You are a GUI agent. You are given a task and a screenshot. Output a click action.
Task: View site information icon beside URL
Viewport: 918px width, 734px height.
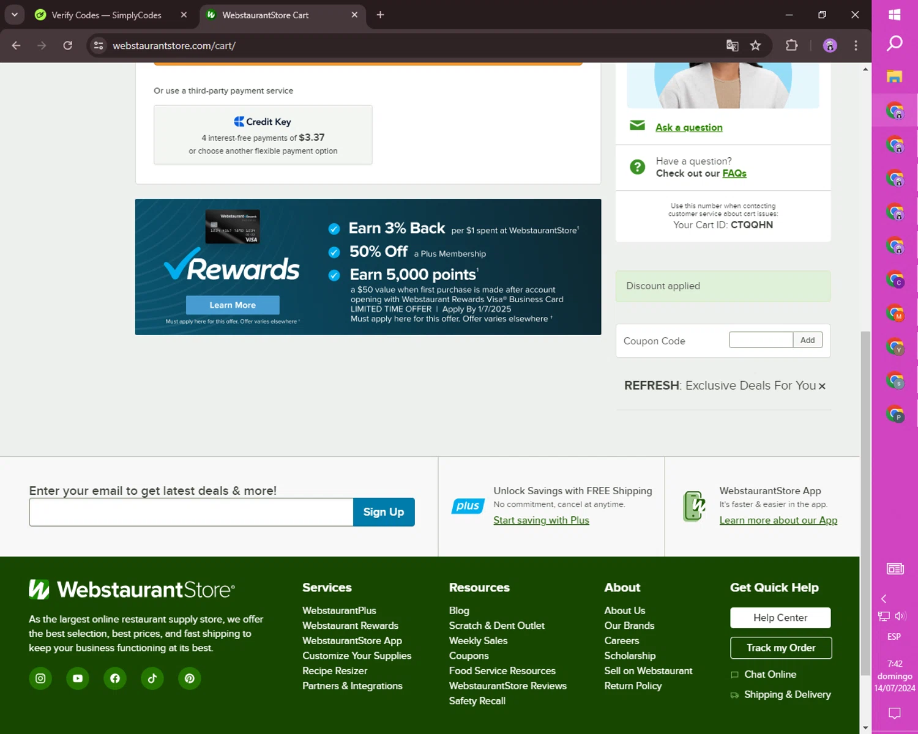[x=99, y=45]
